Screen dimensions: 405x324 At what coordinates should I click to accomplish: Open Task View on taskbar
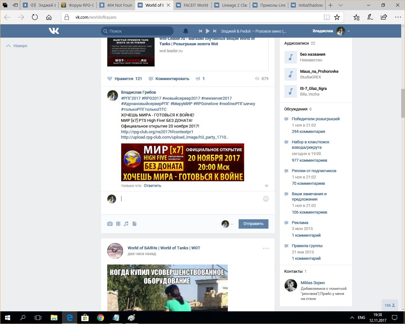[38, 318]
